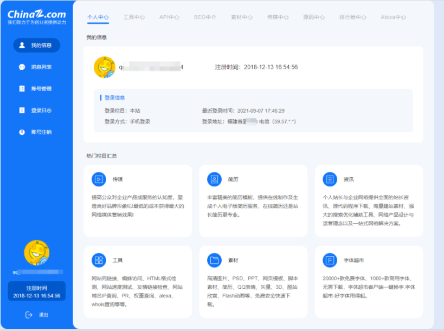Switch to the 工具中心 tab
This screenshot has width=444, height=331.
[x=136, y=17]
